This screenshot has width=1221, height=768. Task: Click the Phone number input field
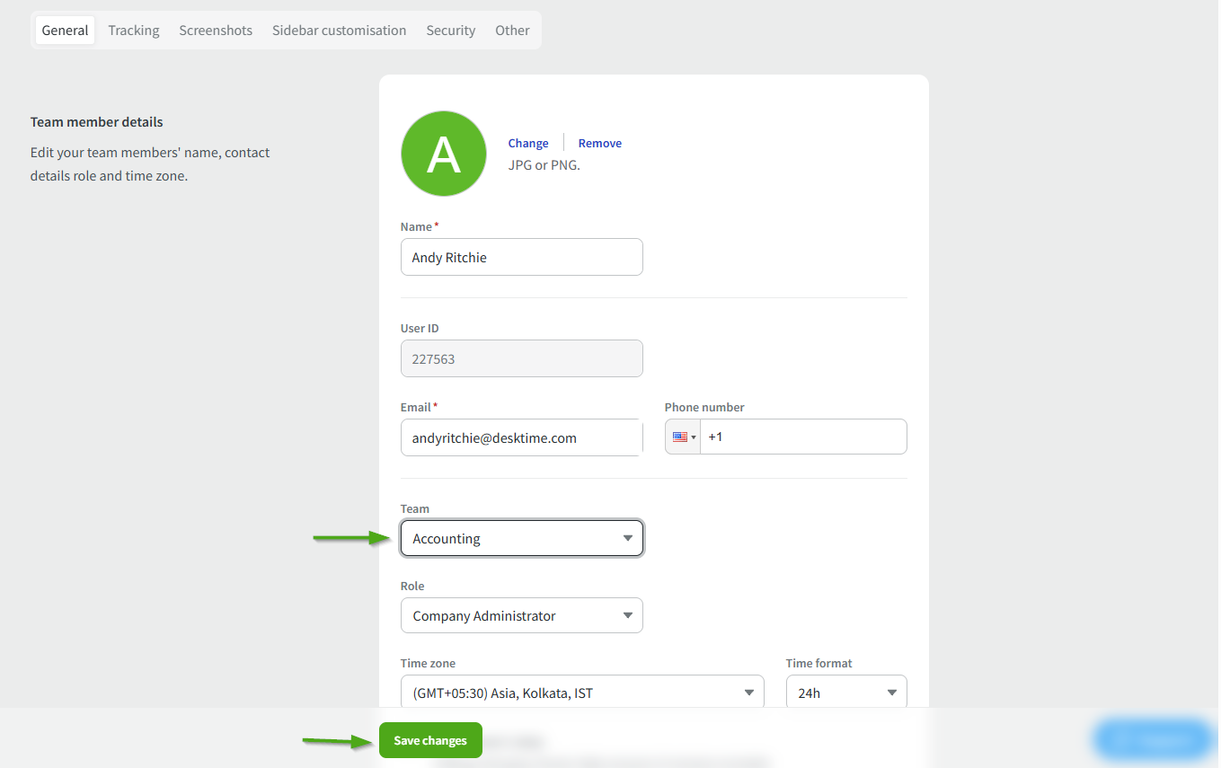pos(802,437)
